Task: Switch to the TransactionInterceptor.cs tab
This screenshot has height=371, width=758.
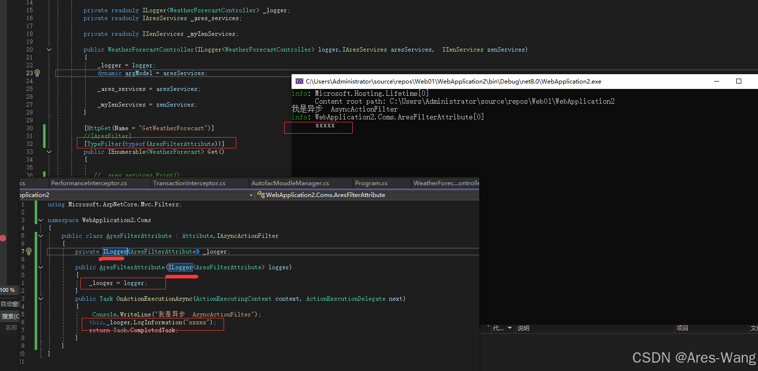Action: (188, 183)
